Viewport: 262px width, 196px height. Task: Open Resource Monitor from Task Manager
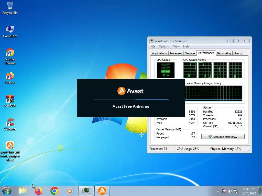coord(223,137)
